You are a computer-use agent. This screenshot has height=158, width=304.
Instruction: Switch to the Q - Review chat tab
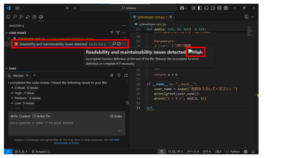pos(16,76)
